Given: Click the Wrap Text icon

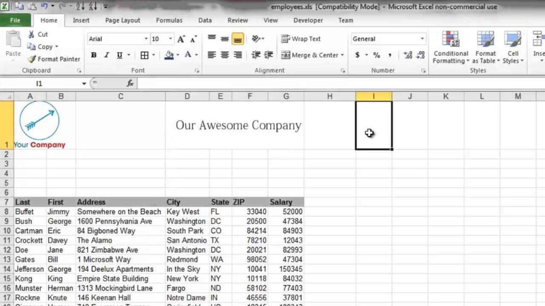Looking at the screenshot, I should pos(285,39).
